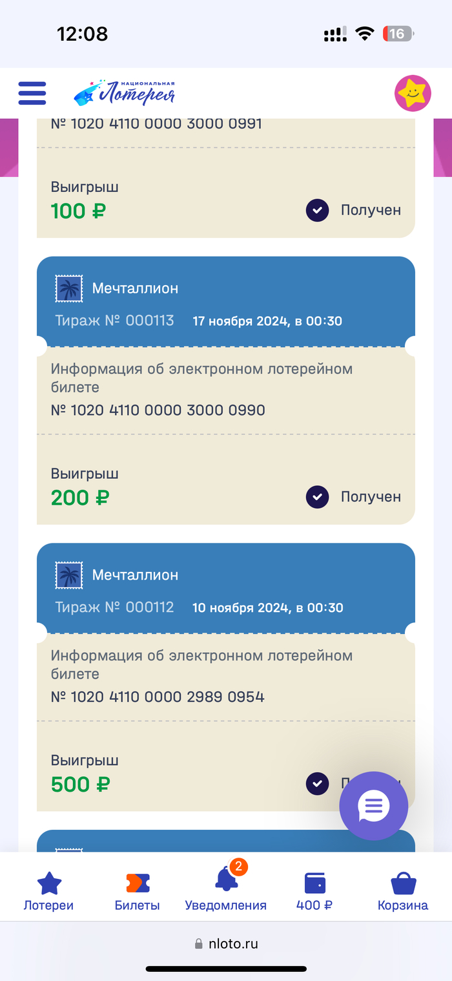Tap the nloto.ru address bar
452x981 pixels.
click(226, 944)
